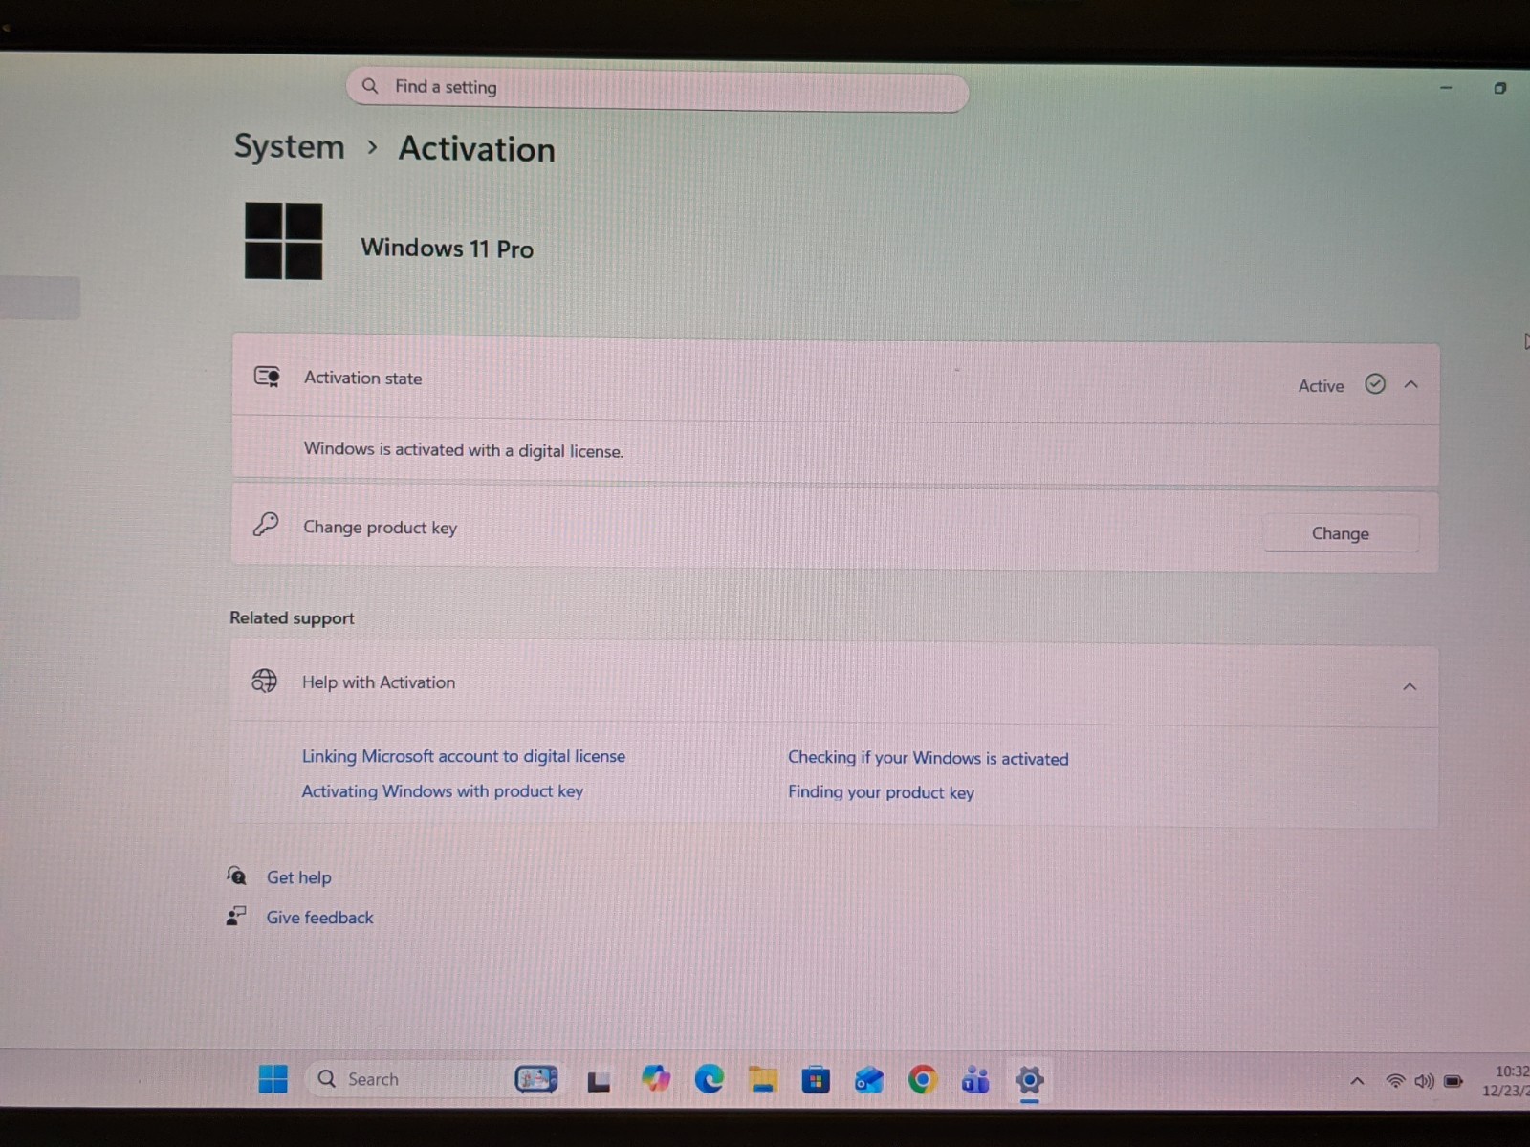Open Copilot from the taskbar
The height and width of the screenshot is (1147, 1530).
656,1079
